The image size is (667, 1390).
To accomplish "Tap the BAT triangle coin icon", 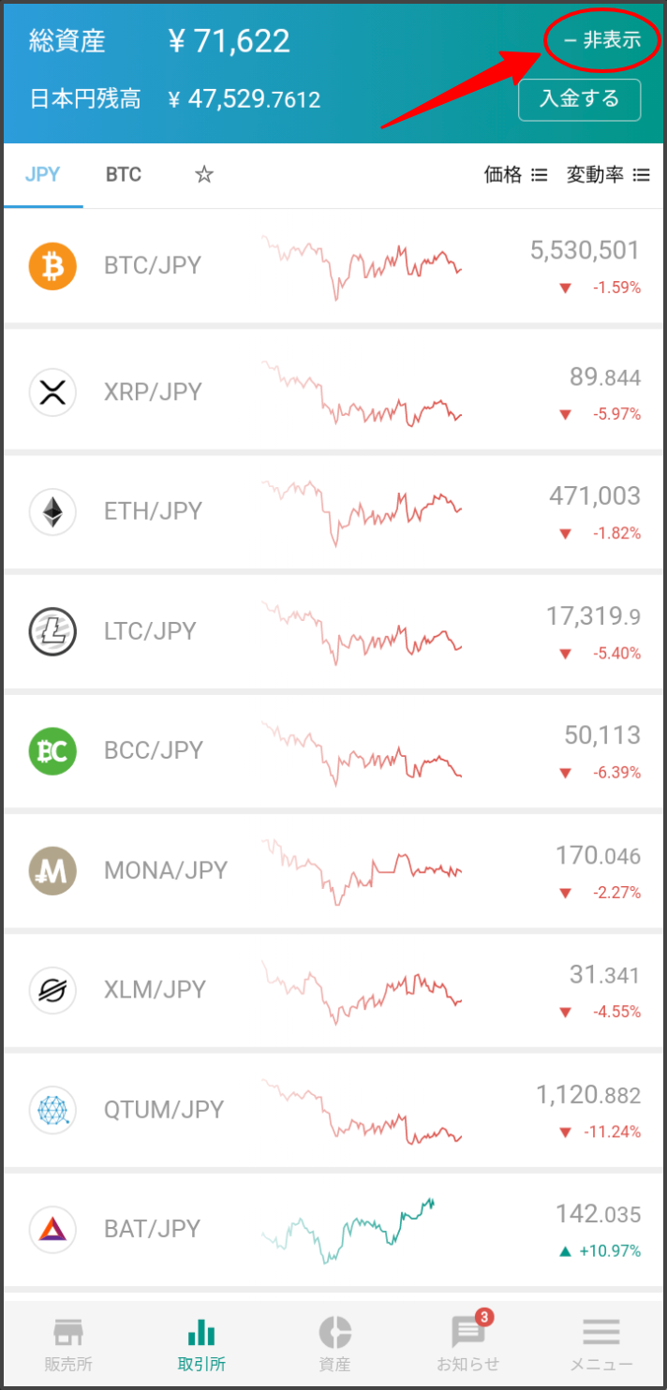I will [52, 1230].
